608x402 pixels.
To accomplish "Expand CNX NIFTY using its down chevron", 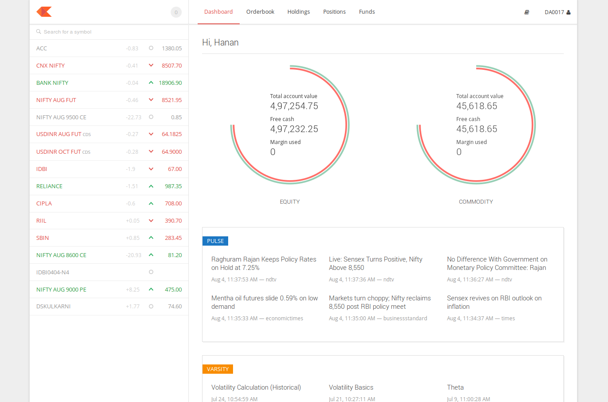I will (x=151, y=65).
